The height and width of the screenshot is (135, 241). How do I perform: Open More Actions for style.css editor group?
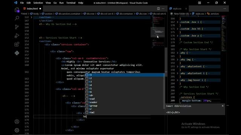224,9
